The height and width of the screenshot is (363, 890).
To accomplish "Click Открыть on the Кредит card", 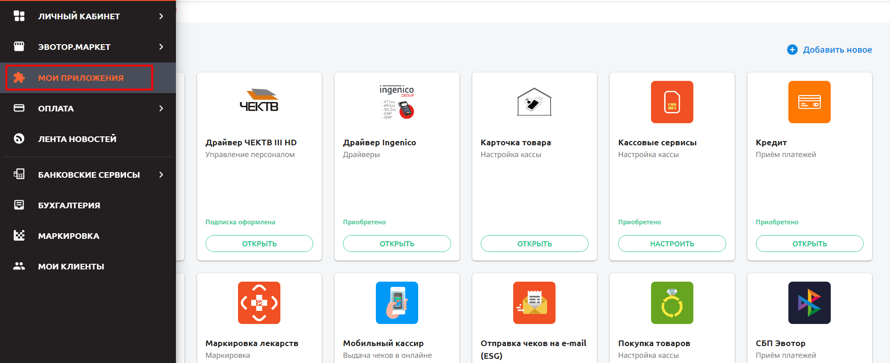I will (x=810, y=244).
